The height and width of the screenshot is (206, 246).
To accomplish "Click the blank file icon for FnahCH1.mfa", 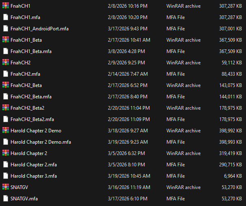I will pyautogui.click(x=5, y=17).
